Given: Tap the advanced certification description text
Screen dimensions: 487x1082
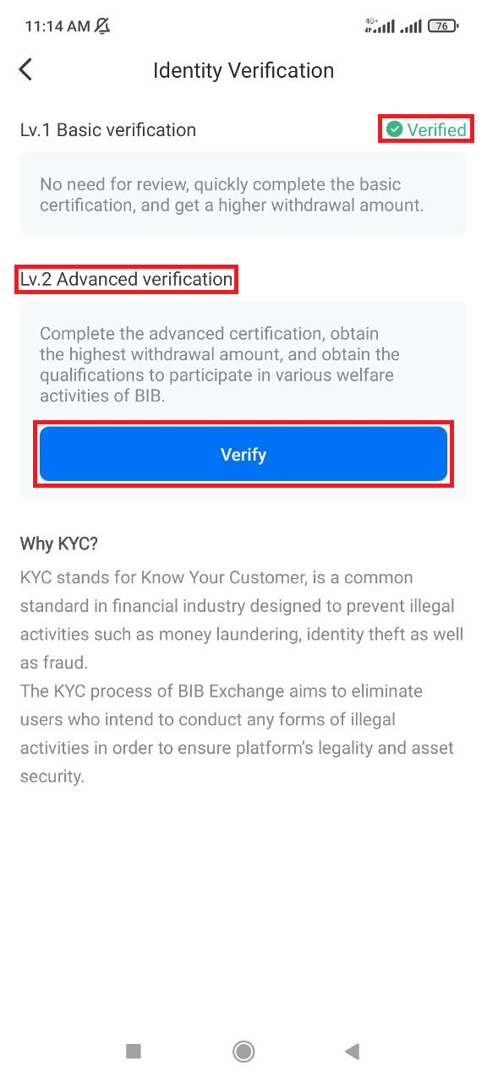Looking at the screenshot, I should (x=220, y=364).
